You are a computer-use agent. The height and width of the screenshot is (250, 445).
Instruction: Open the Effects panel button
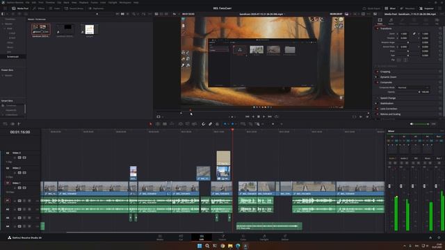(x=39, y=8)
